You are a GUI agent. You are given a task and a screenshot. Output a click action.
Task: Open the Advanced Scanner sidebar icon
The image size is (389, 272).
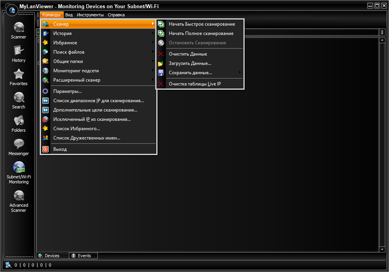pyautogui.click(x=19, y=196)
